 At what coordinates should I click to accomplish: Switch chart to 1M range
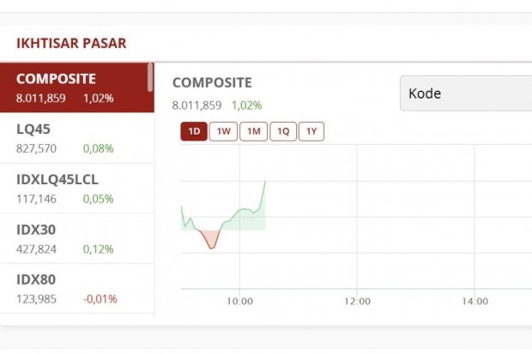tap(253, 131)
